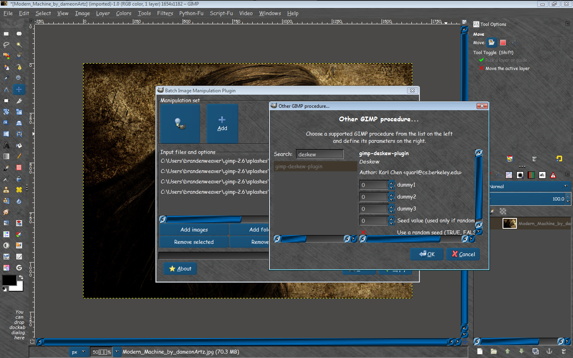Screen dimensions: 573x358
Task: Open the px units dropdown in status bar
Action: click(78, 352)
